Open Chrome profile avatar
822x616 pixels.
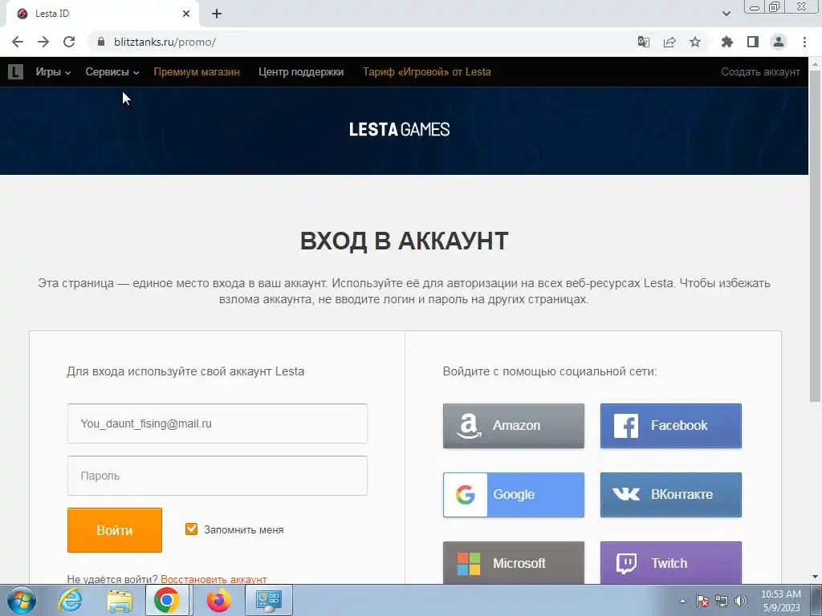pyautogui.click(x=779, y=42)
